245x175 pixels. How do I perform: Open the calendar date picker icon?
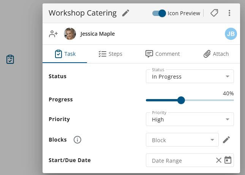tap(228, 160)
